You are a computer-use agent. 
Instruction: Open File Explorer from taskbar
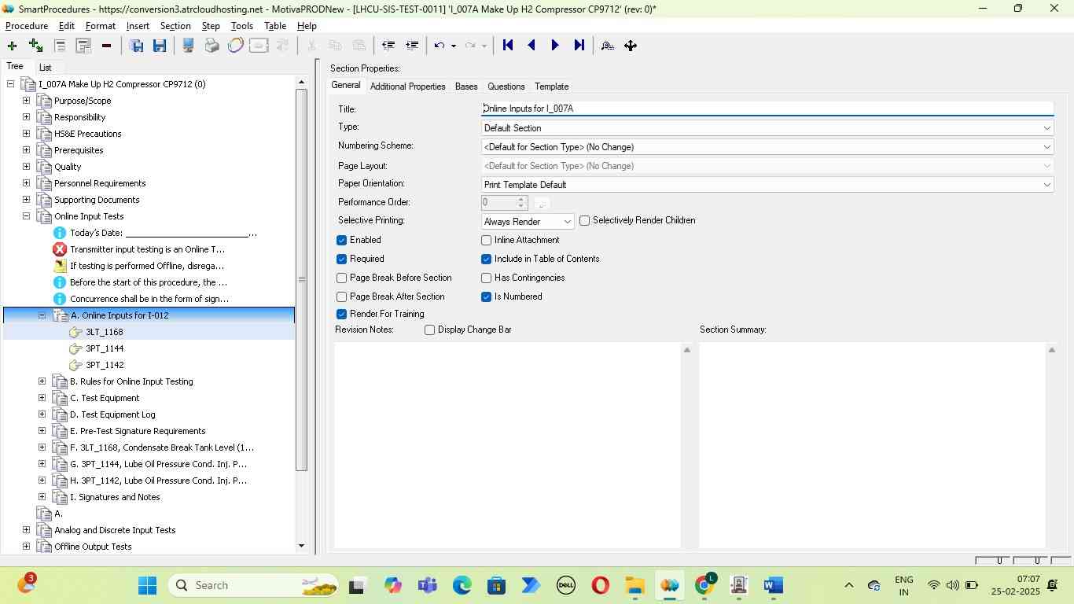coord(634,585)
